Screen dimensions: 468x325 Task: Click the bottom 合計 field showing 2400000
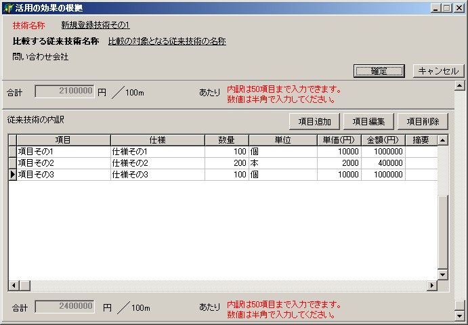(x=64, y=307)
